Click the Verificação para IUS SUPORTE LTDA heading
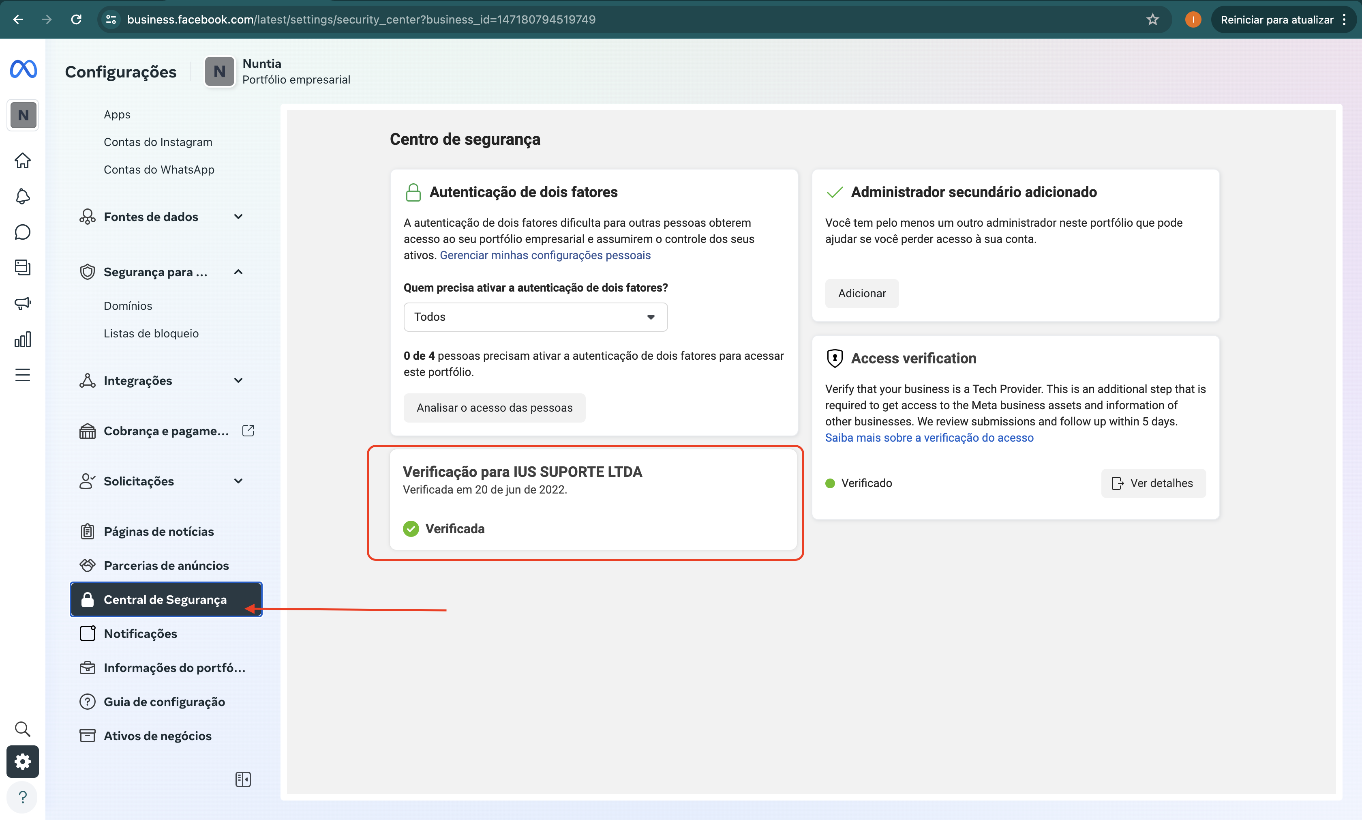Image resolution: width=1362 pixels, height=820 pixels. point(522,471)
